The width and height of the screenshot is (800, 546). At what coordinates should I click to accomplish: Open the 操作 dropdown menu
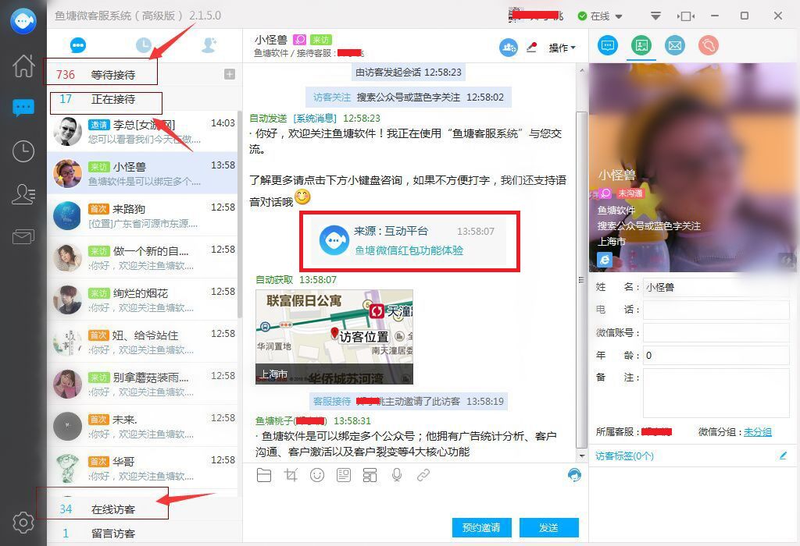pos(562,48)
